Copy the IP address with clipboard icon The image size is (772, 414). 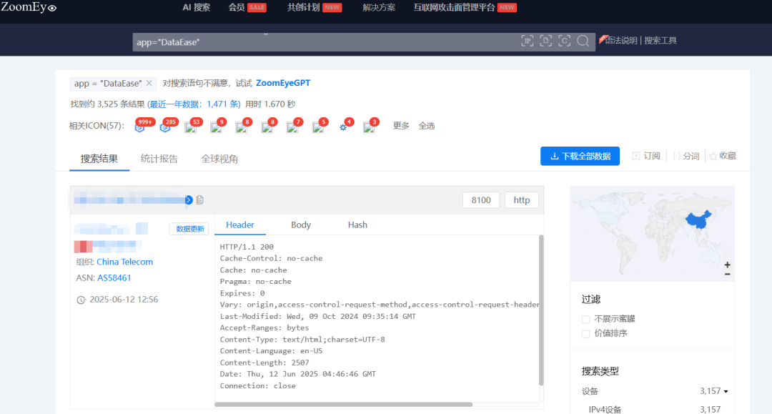tap(200, 200)
